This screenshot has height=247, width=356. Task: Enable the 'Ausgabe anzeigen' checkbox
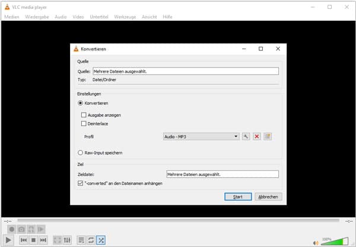pos(84,115)
